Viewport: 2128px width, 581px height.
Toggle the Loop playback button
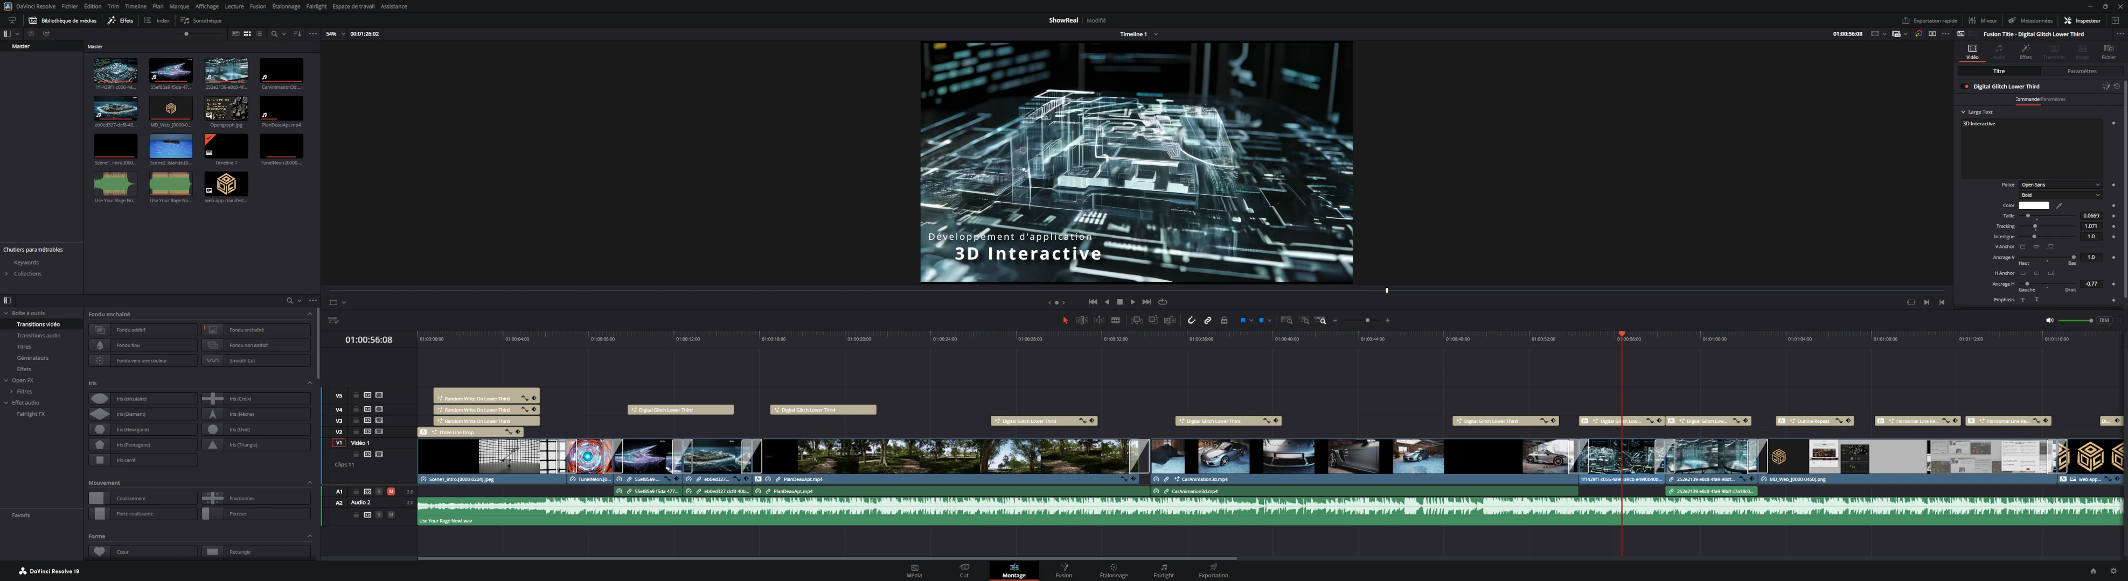pyautogui.click(x=1162, y=302)
